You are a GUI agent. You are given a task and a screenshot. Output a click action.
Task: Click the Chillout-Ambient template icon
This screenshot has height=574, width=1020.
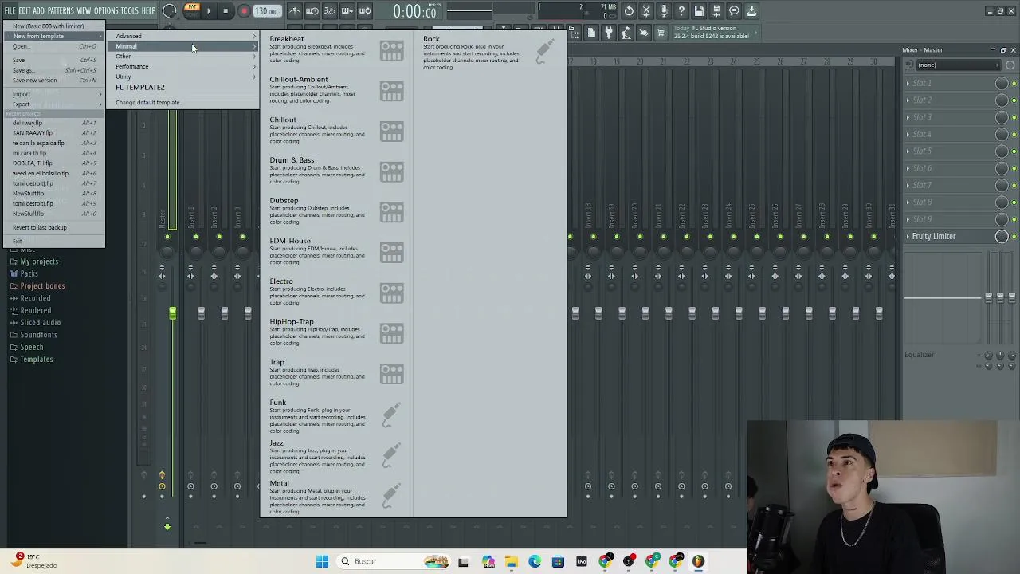click(x=391, y=91)
